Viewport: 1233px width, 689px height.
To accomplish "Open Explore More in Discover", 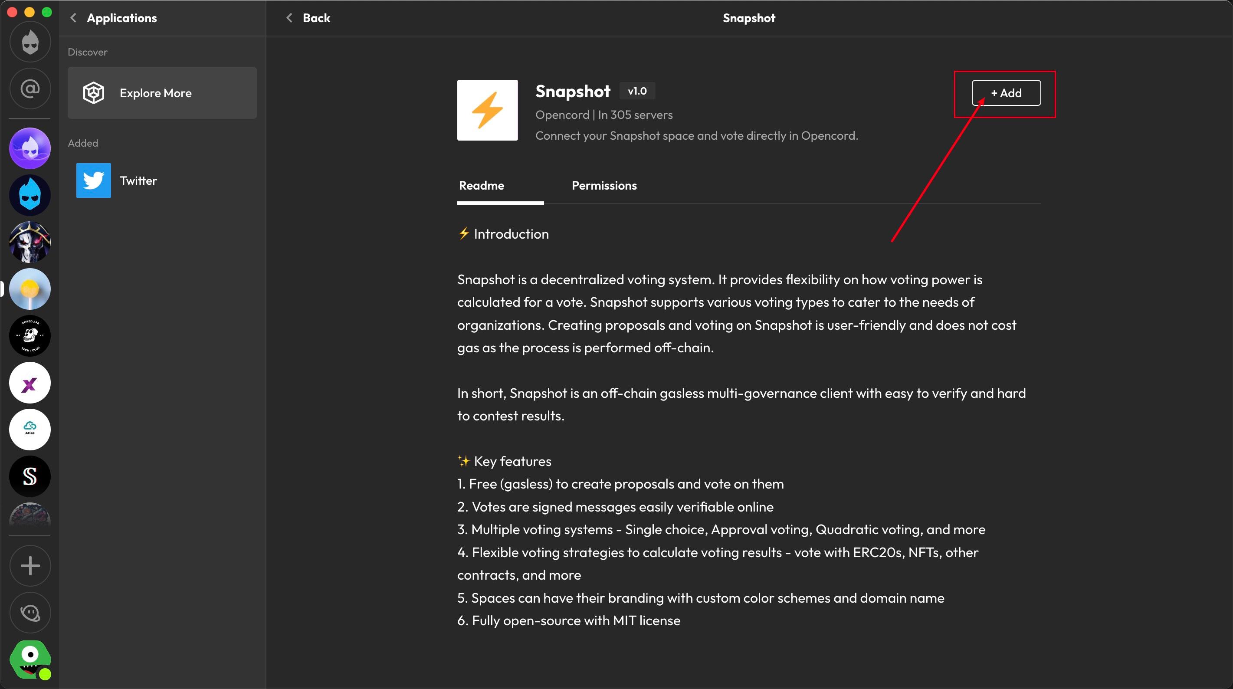I will (x=162, y=93).
